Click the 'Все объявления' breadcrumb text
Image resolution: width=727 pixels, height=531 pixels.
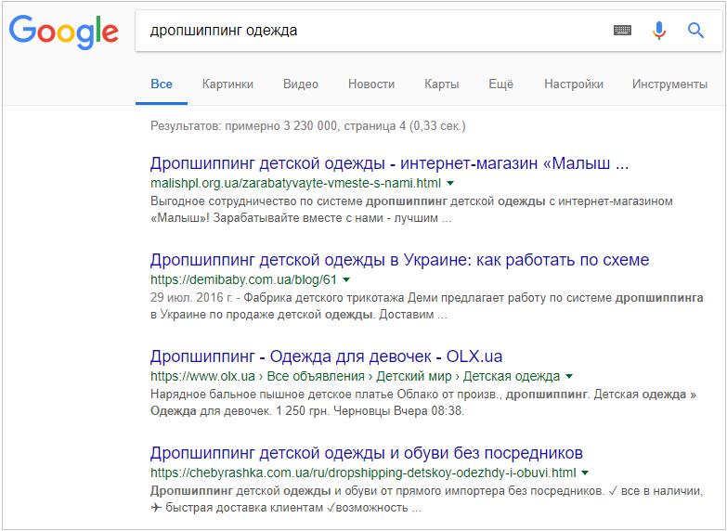[316, 376]
